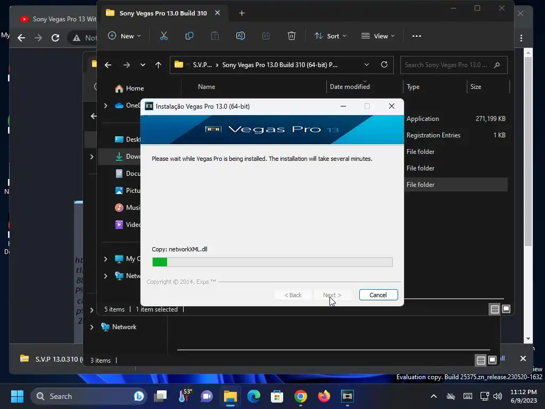The image size is (545, 409).
Task: Open Downloads in the Explorer sidebar
Action: (x=128, y=157)
